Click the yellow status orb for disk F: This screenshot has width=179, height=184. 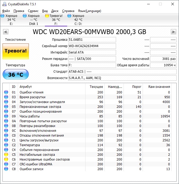[47, 16]
